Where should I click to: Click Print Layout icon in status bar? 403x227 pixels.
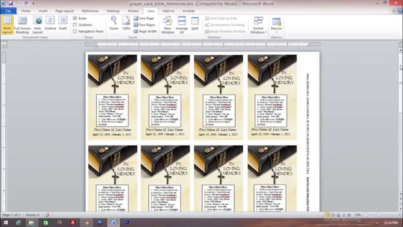pos(327,215)
